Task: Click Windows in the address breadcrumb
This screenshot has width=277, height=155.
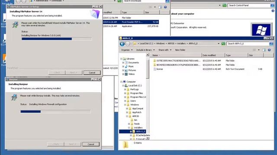Action: pos(160,43)
